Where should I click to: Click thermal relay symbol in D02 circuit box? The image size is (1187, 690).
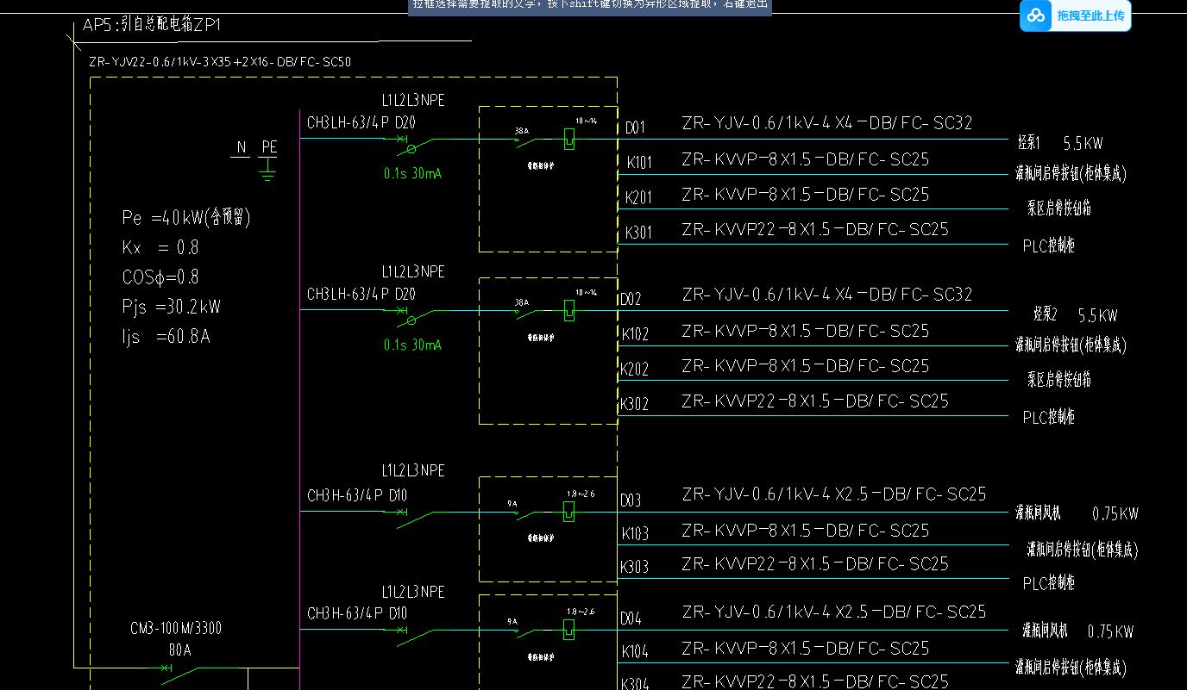(569, 309)
